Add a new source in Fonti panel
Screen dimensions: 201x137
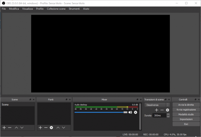click(x=40, y=128)
